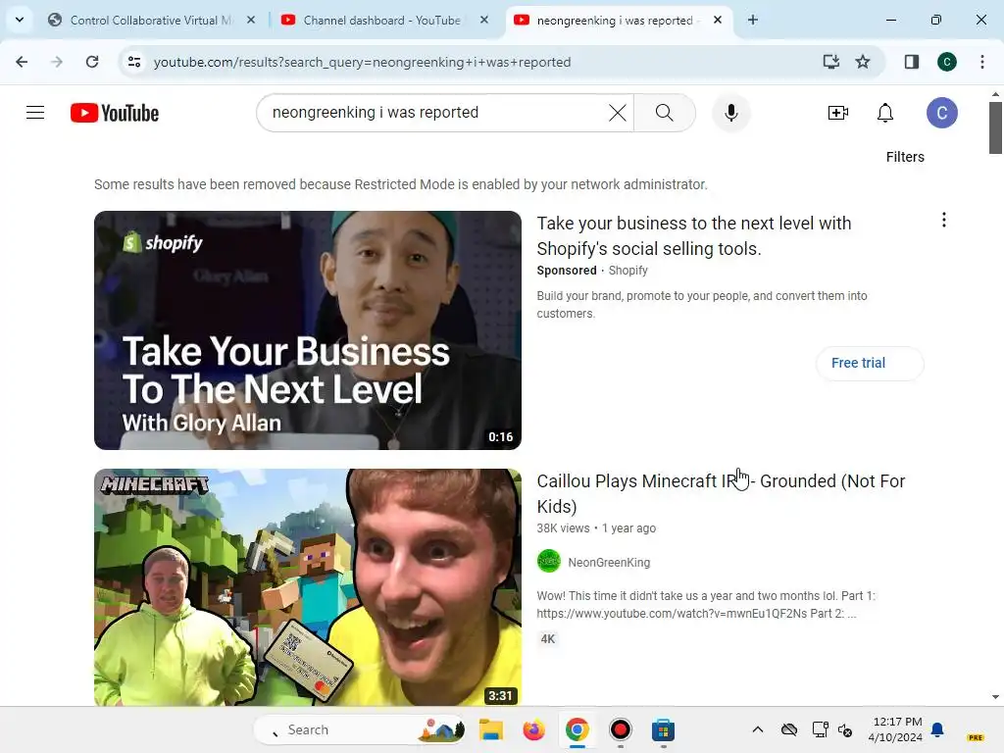Click the YouTube search input field
Screen dimensions: 1004x753
[x=435, y=113]
